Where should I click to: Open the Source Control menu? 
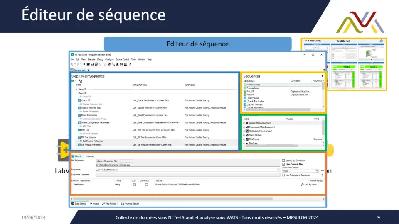[x=122, y=59]
